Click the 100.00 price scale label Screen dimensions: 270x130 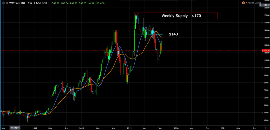click(x=266, y=68)
